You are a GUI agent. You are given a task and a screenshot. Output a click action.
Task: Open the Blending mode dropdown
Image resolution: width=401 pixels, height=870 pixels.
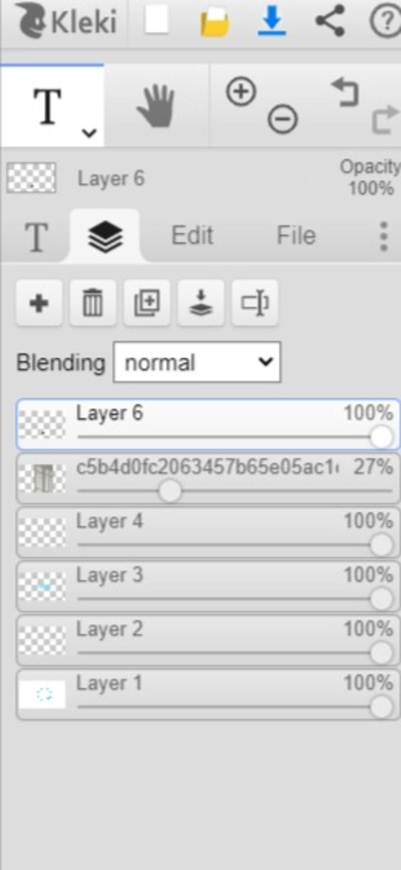tap(197, 362)
